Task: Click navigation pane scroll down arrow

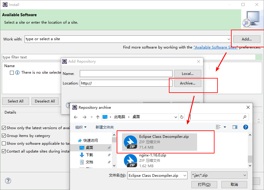Action: pos(114,166)
